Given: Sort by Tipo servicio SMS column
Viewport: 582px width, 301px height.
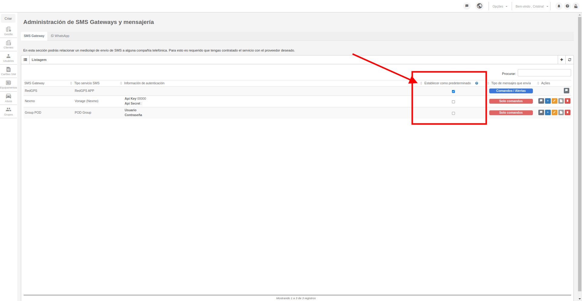Looking at the screenshot, I should [98, 83].
